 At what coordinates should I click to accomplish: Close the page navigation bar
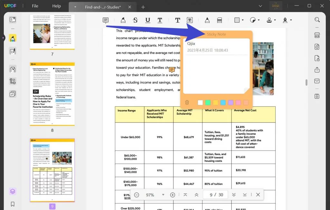tap(258, 194)
